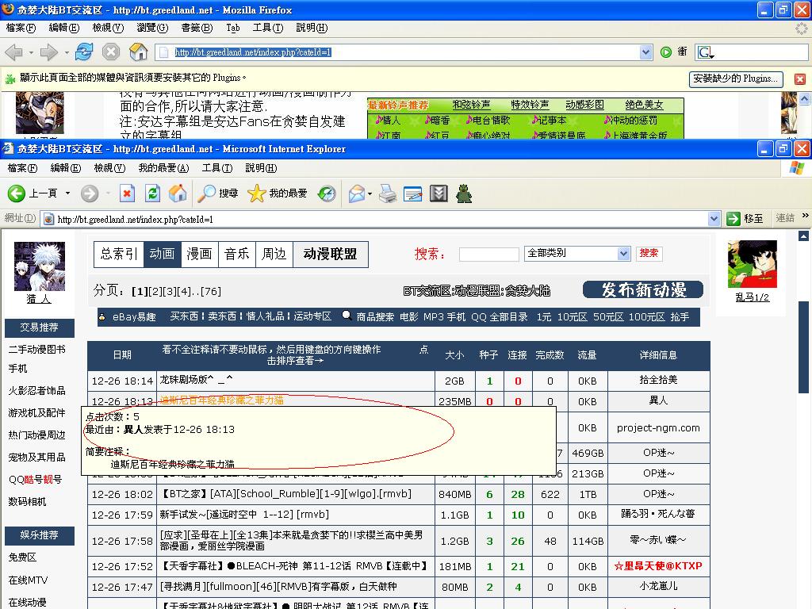Expand the 全部类别 category dropdown
The image size is (812, 609).
tap(623, 254)
